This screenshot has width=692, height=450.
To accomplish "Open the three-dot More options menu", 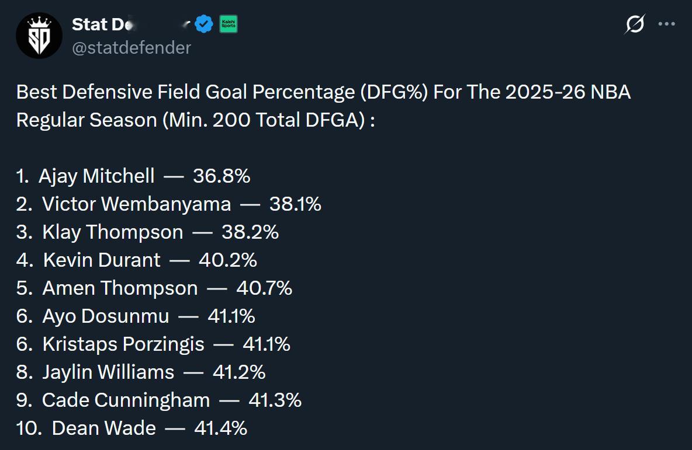I will click(x=667, y=25).
